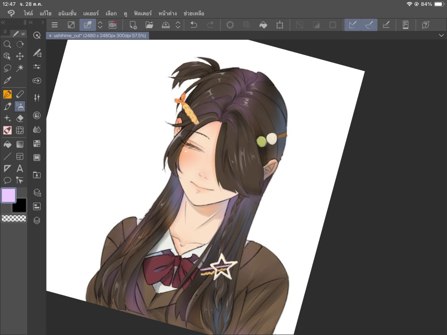Open the tool palette menu (three lines)
447x335 pixels.
pos(5,32)
